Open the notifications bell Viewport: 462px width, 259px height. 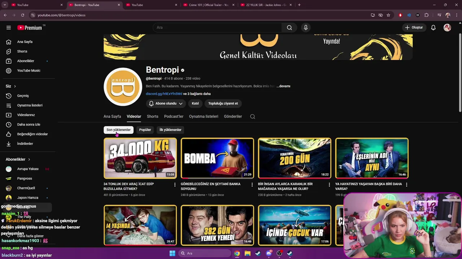click(433, 27)
